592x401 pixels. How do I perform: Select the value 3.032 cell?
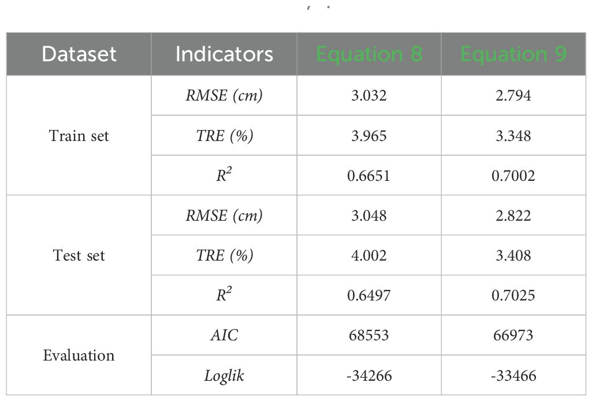[x=369, y=95]
